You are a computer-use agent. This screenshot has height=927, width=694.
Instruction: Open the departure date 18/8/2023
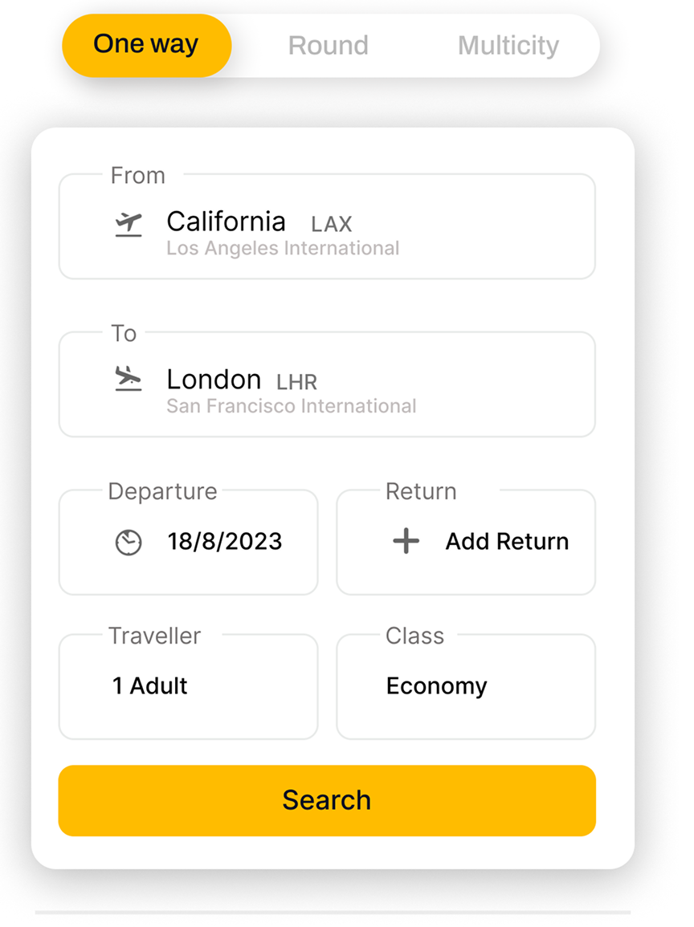pos(224,542)
